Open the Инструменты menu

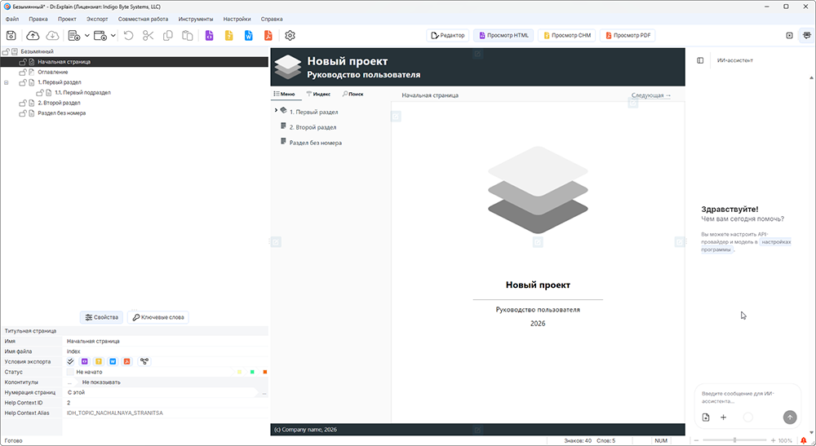[196, 19]
